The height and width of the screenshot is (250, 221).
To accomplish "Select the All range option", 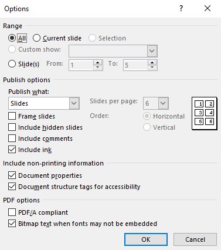I will point(12,38).
